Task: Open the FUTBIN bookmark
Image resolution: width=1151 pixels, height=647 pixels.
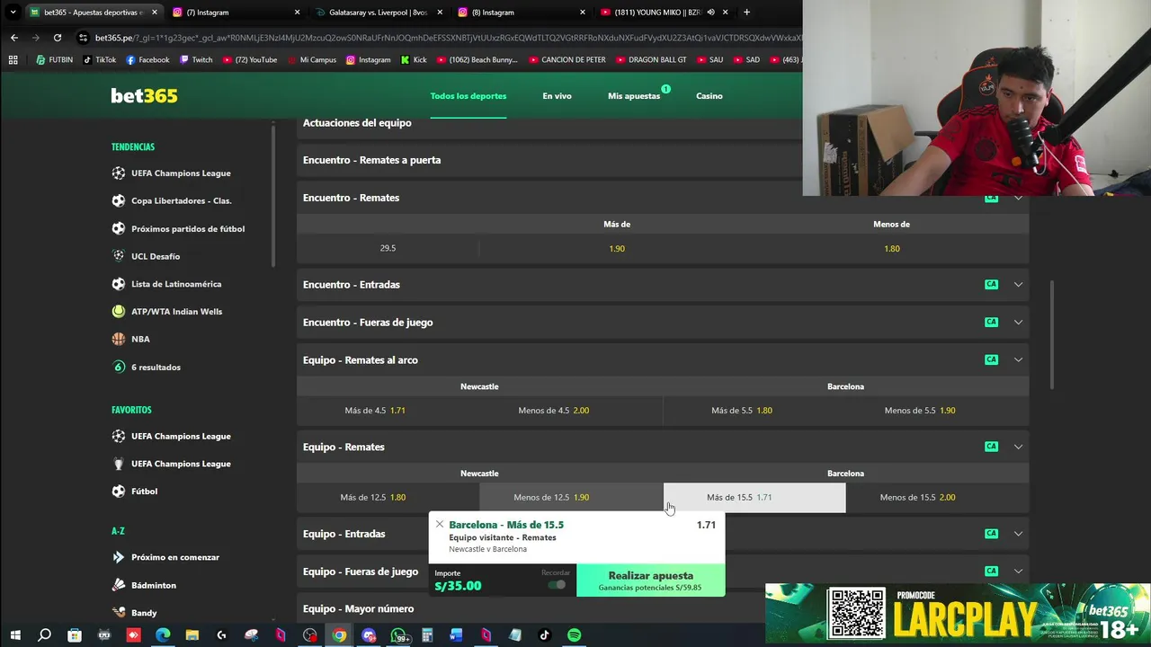Action: (54, 60)
